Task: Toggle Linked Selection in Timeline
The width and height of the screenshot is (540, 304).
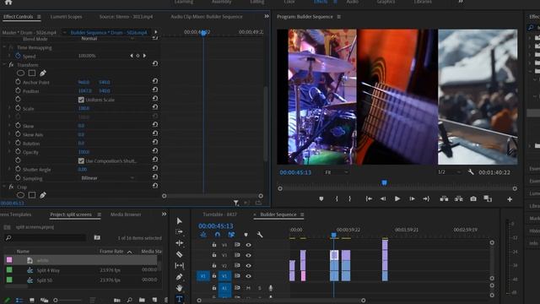Action: point(231,235)
